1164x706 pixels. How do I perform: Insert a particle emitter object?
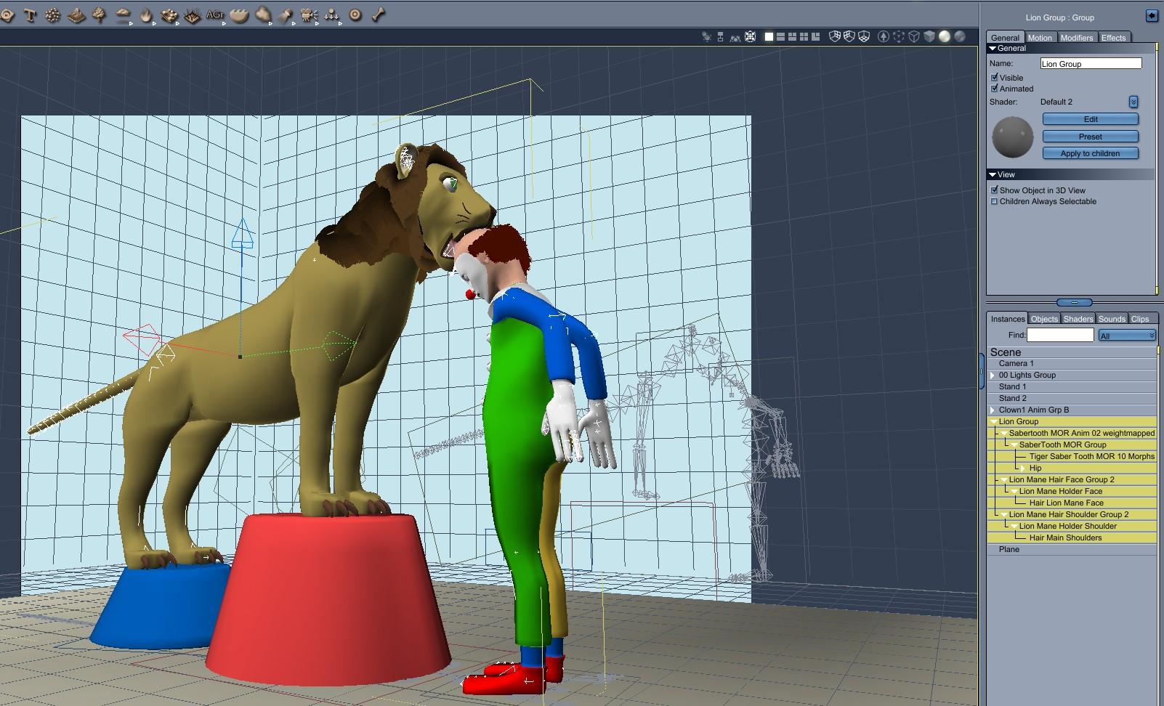(x=52, y=15)
